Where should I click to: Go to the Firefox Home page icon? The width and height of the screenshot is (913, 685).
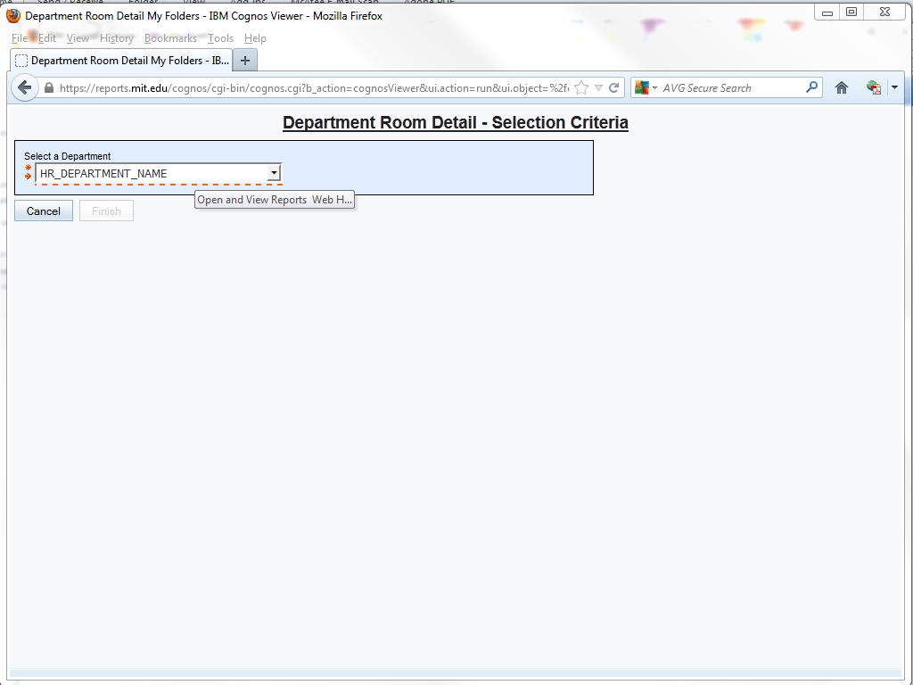point(841,87)
